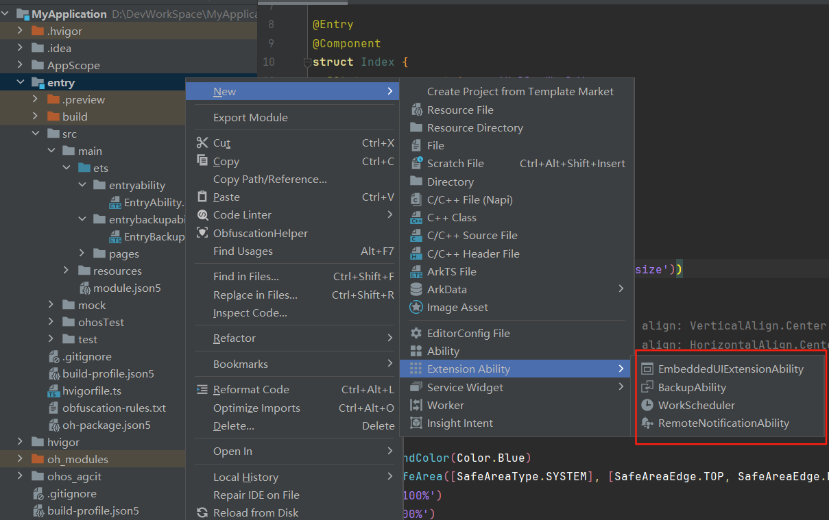Click the Insight Intent icon
The height and width of the screenshot is (520, 829).
416,423
